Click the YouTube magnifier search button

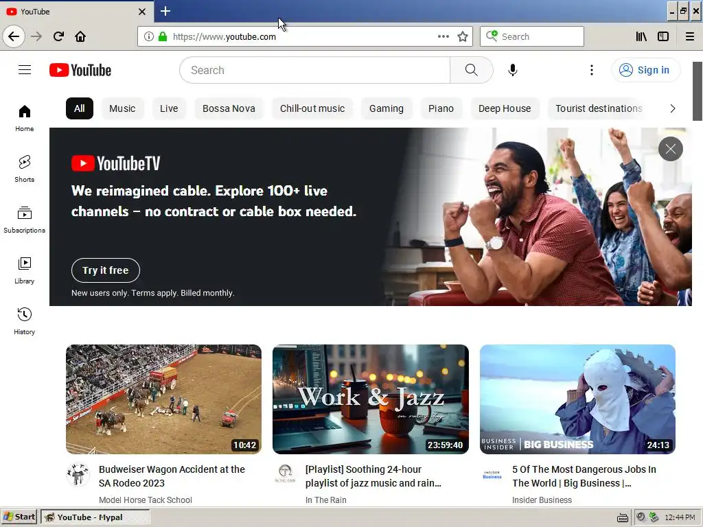tap(471, 70)
